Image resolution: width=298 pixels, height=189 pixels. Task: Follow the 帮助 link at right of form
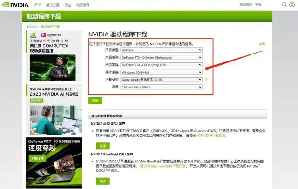(x=262, y=44)
